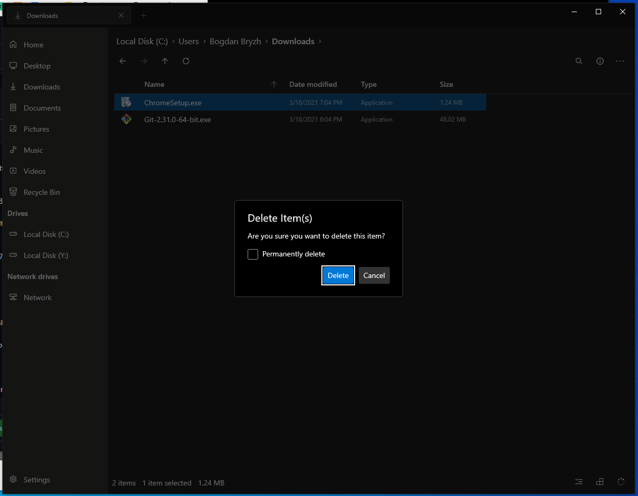Toggle the list layout mode icon
Image resolution: width=638 pixels, height=496 pixels.
(579, 482)
